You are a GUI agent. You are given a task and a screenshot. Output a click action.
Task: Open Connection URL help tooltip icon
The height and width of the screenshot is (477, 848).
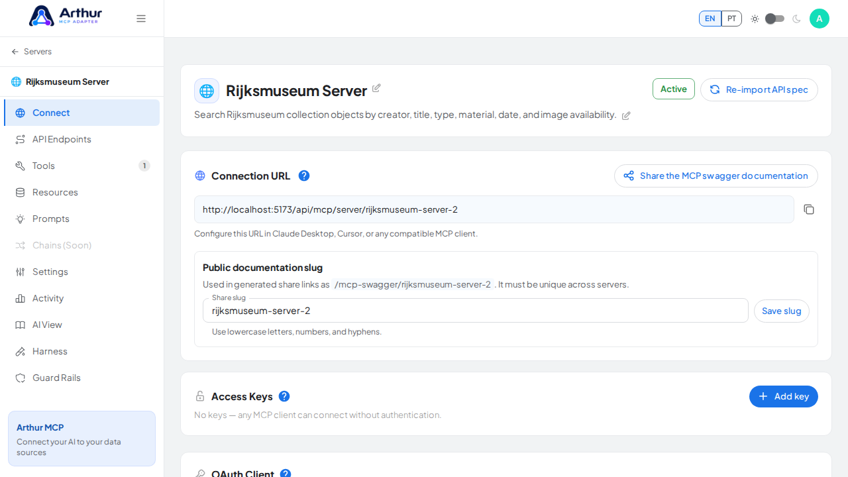point(304,176)
